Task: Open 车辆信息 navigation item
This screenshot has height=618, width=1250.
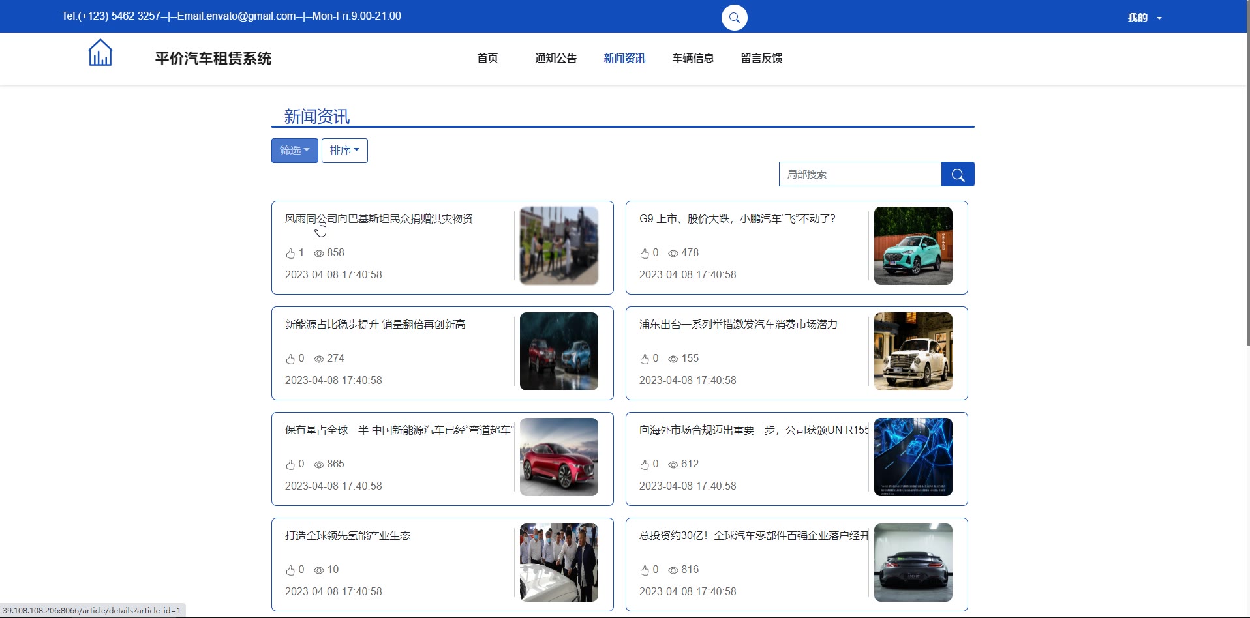Action: 693,58
